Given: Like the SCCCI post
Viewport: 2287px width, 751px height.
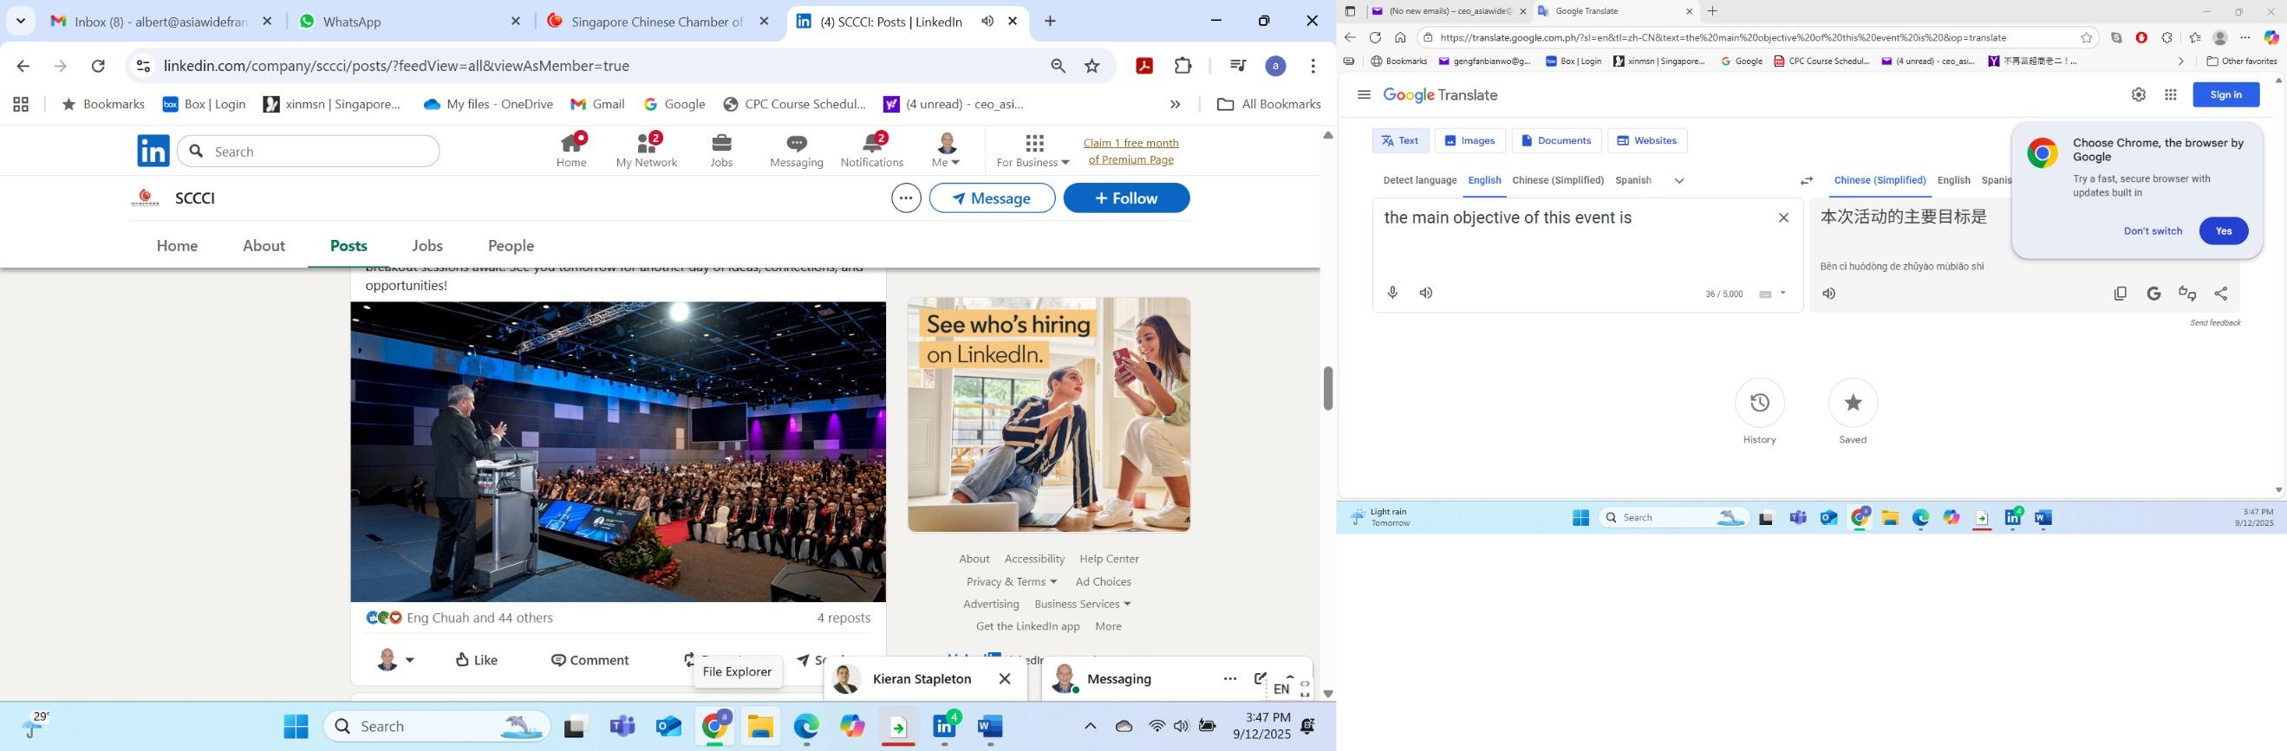Looking at the screenshot, I should [x=476, y=660].
